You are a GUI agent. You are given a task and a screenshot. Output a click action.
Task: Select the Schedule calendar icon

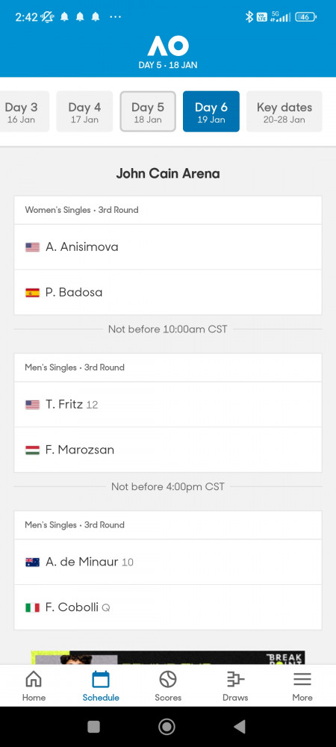coord(101,679)
